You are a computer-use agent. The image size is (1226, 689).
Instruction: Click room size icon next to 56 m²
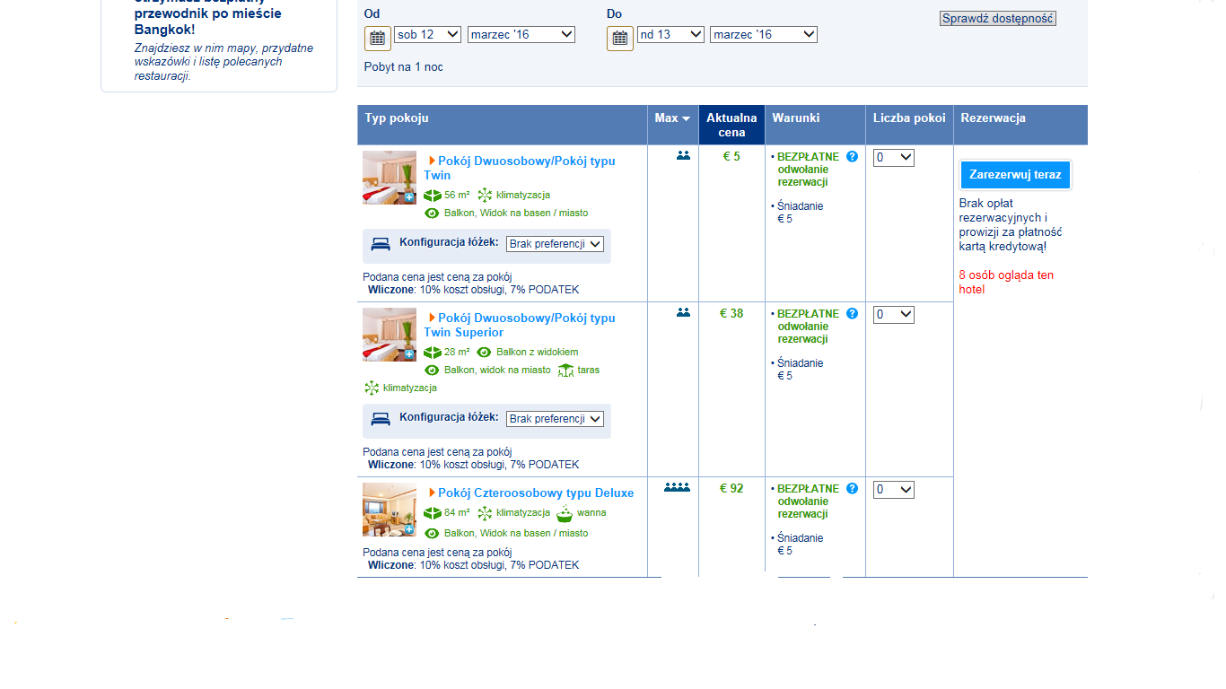(433, 195)
